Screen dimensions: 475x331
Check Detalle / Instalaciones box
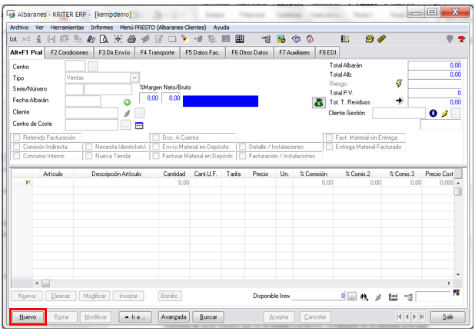coord(242,147)
